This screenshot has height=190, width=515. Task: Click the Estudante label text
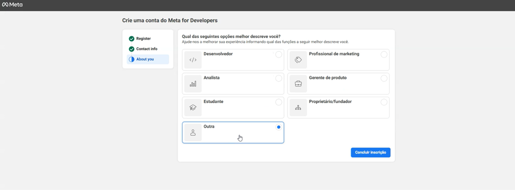[x=213, y=101]
